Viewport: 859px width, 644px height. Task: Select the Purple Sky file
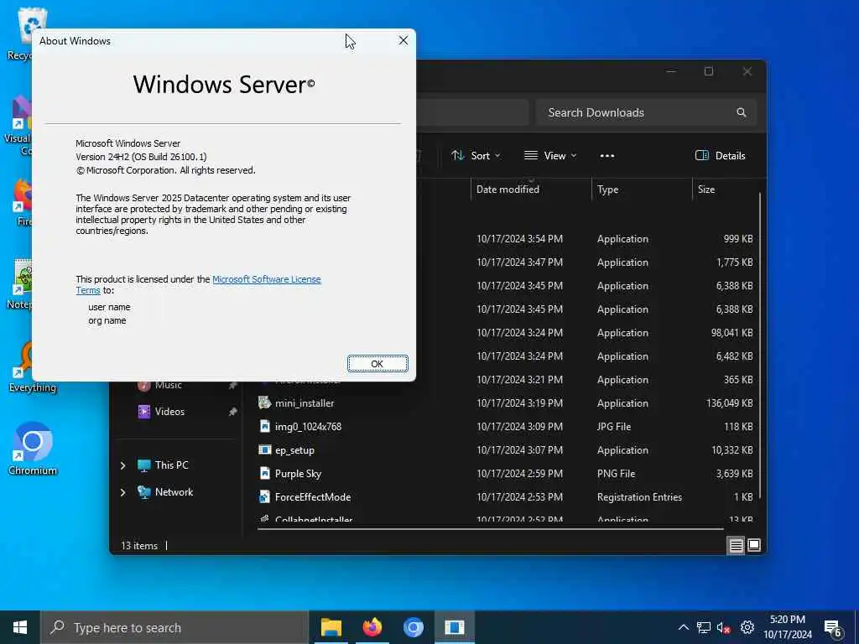pyautogui.click(x=298, y=474)
